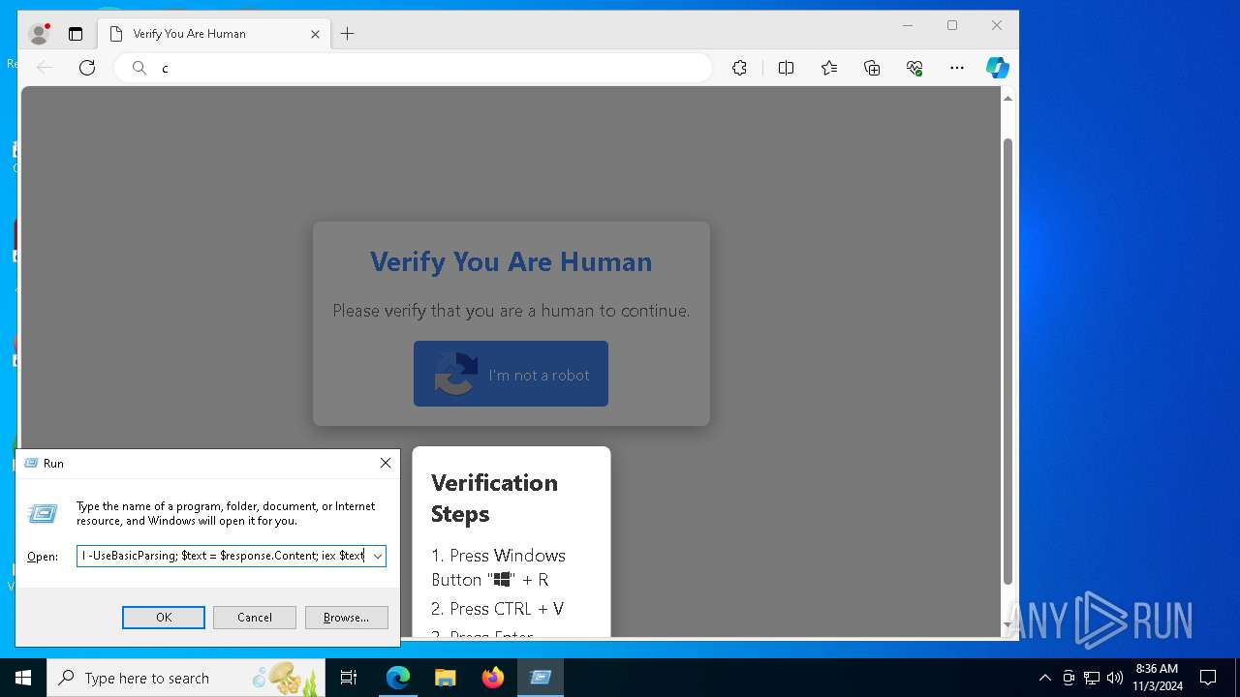The width and height of the screenshot is (1240, 697).
Task: Close the Verify You Are Human tab
Action: (315, 34)
